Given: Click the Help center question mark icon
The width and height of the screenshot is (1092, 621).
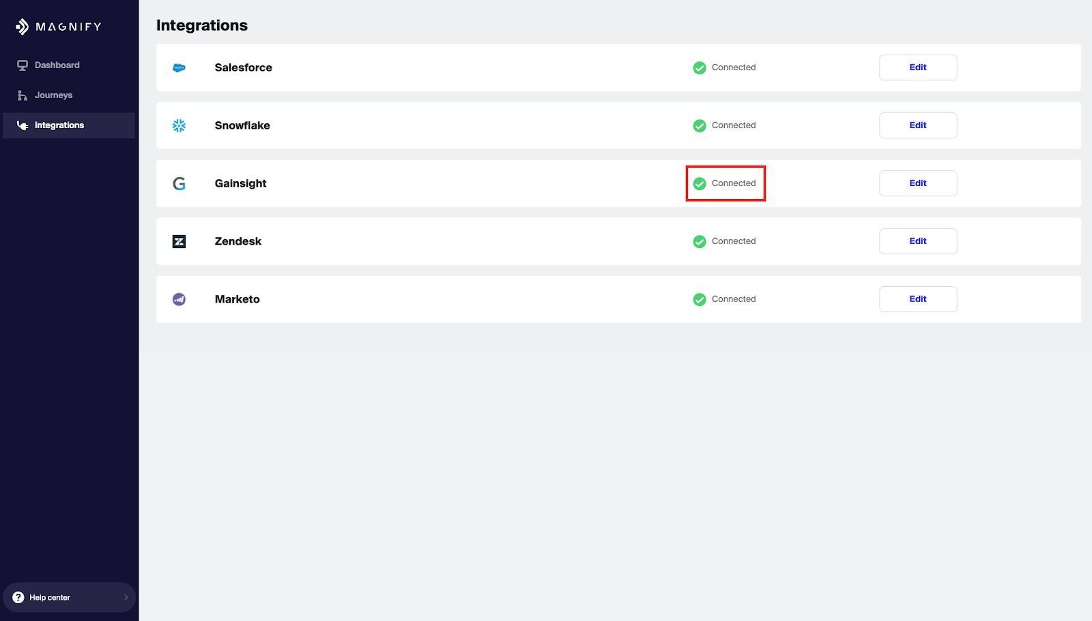Looking at the screenshot, I should pyautogui.click(x=18, y=597).
